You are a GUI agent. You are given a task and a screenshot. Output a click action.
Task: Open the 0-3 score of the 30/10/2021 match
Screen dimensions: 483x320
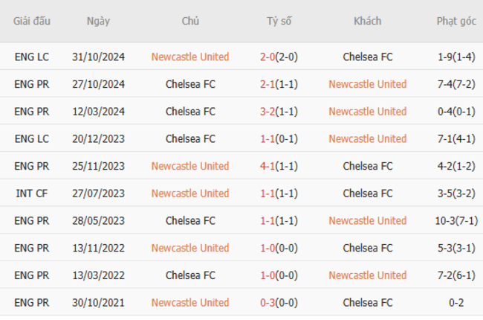point(279,302)
